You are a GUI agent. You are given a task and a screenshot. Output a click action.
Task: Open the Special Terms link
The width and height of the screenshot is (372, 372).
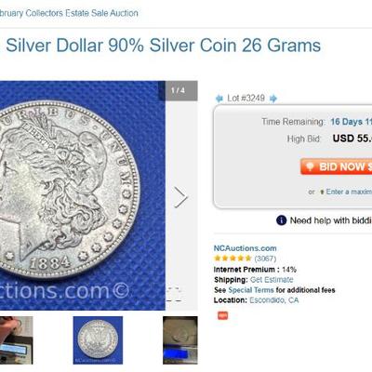click(x=251, y=290)
